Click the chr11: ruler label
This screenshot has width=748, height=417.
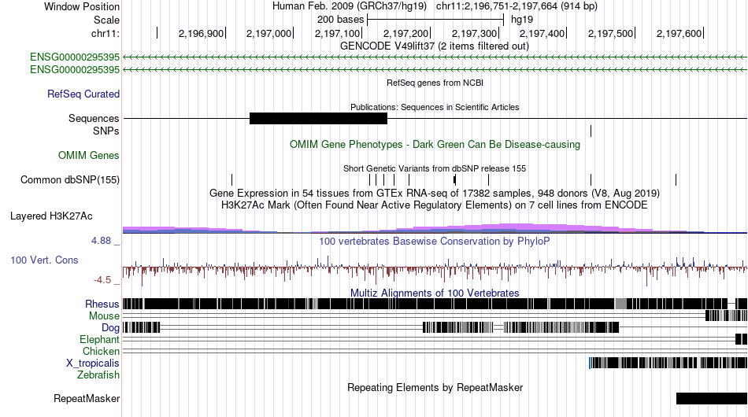[x=105, y=33]
